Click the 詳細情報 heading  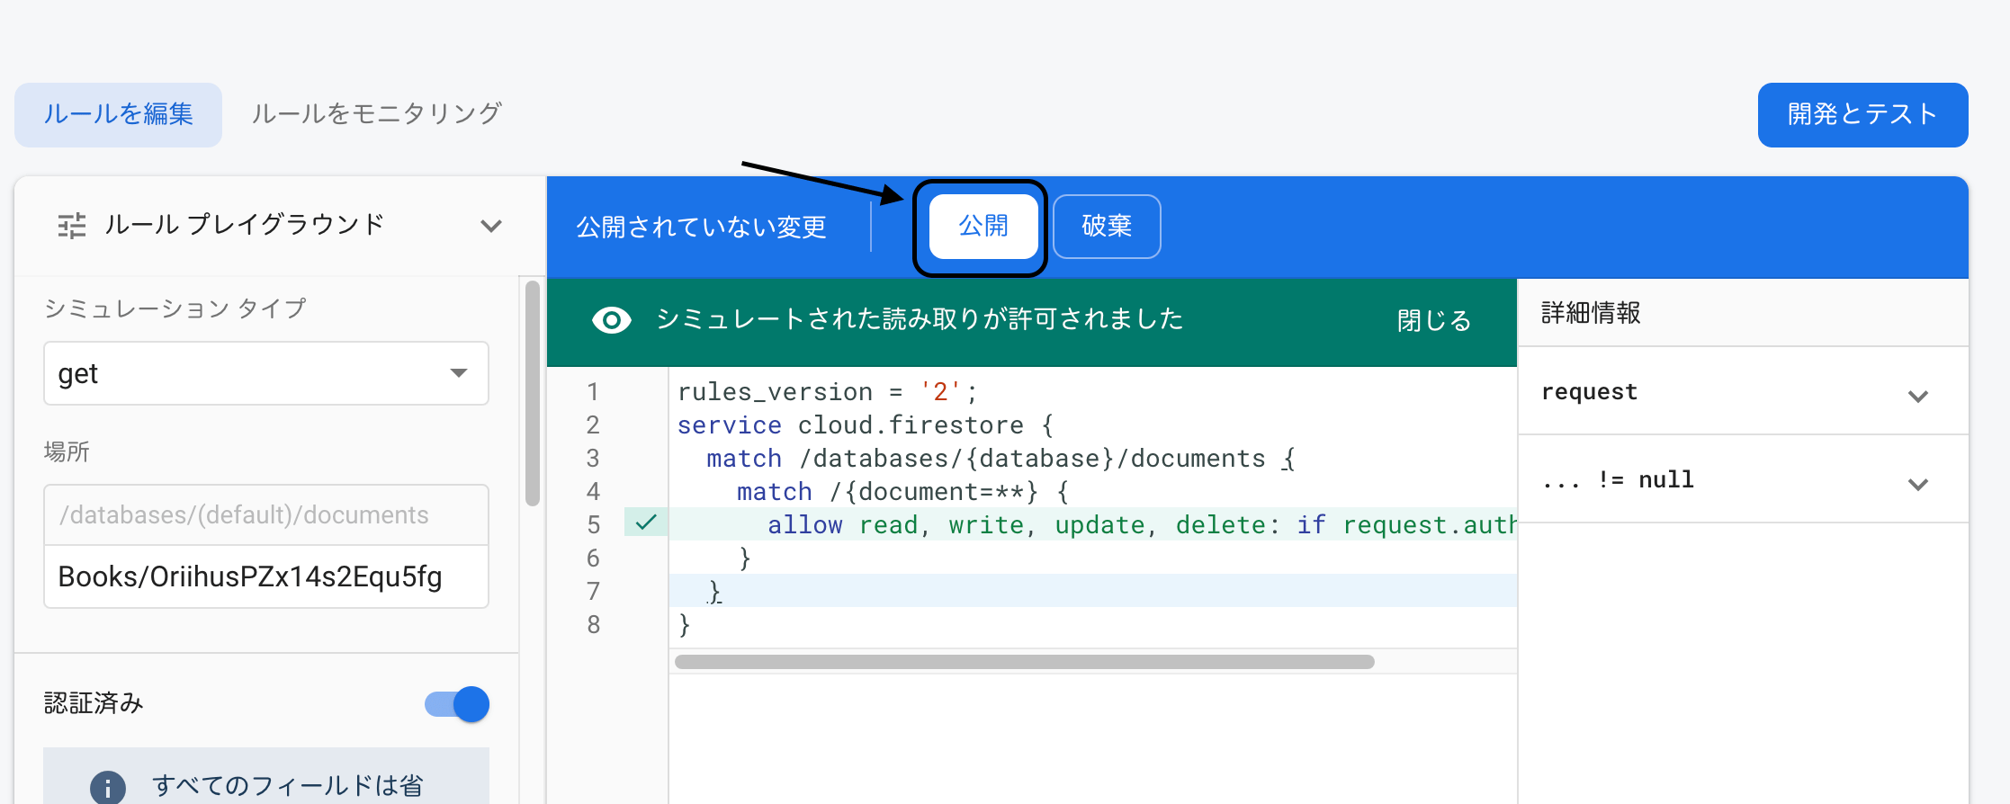point(1591,313)
